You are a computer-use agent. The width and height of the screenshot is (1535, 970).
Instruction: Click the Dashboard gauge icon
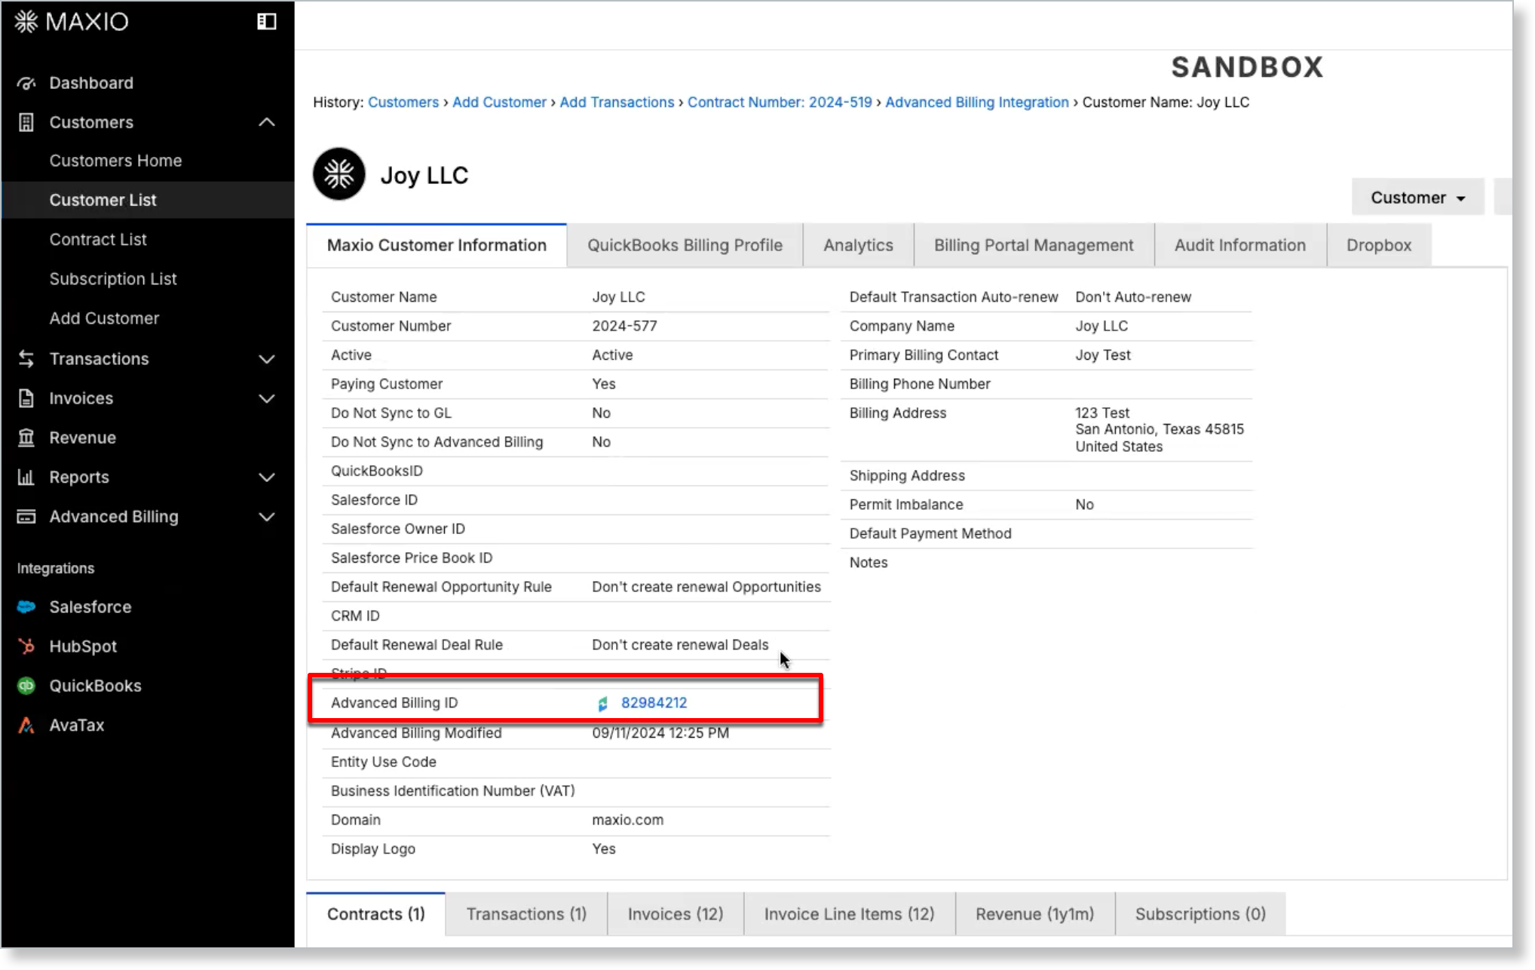pyautogui.click(x=26, y=83)
